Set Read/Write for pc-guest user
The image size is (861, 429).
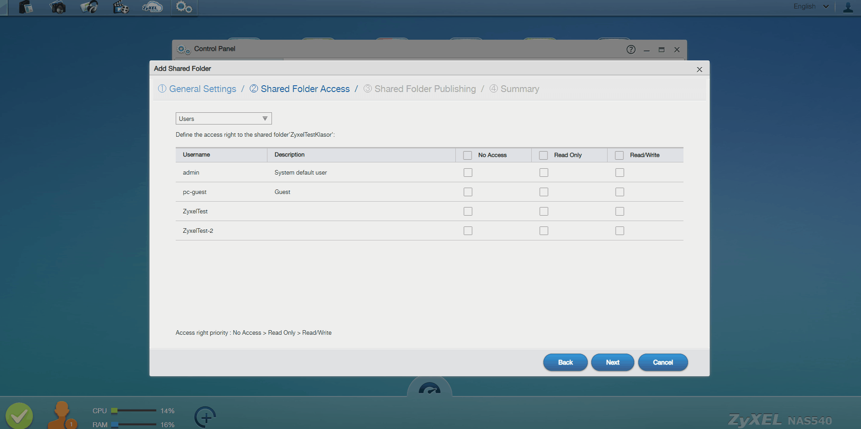tap(620, 192)
